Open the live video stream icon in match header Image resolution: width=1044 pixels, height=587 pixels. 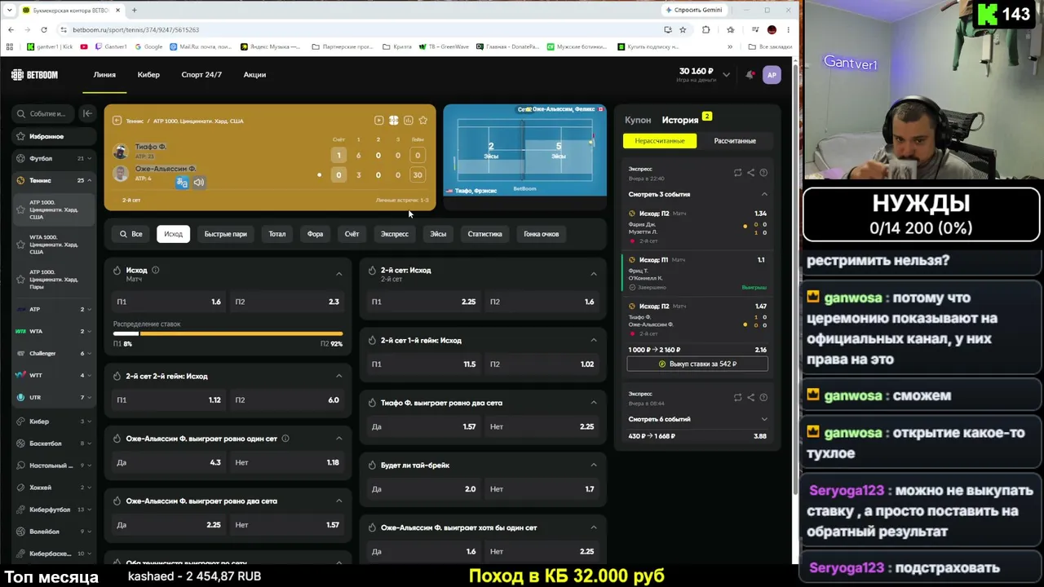click(378, 121)
